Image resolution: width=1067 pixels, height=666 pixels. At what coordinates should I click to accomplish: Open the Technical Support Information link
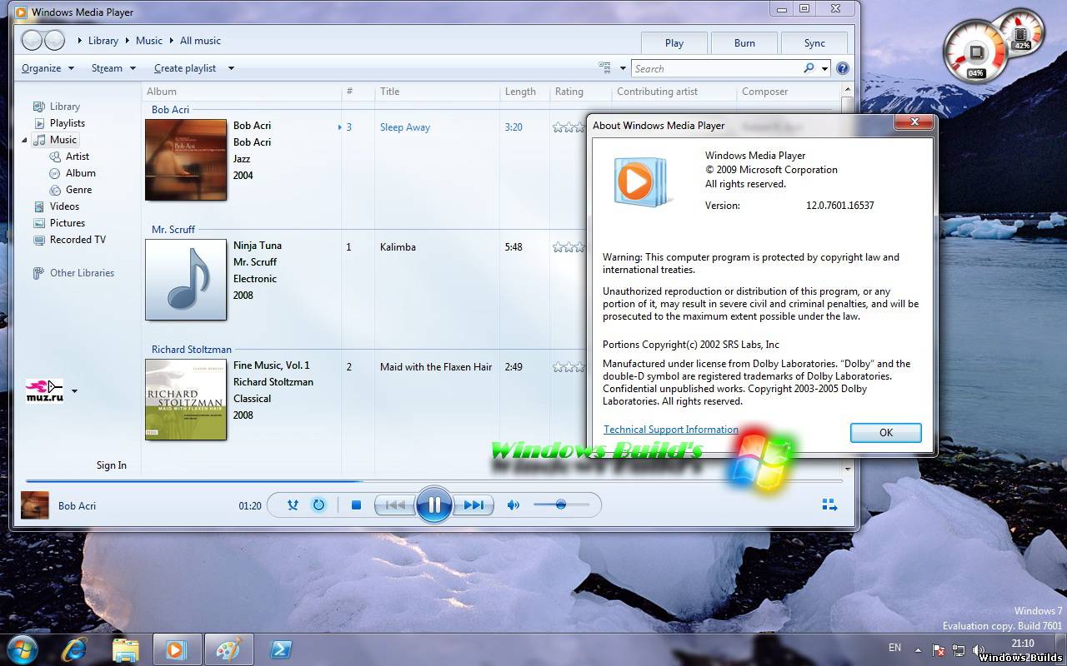pos(671,430)
